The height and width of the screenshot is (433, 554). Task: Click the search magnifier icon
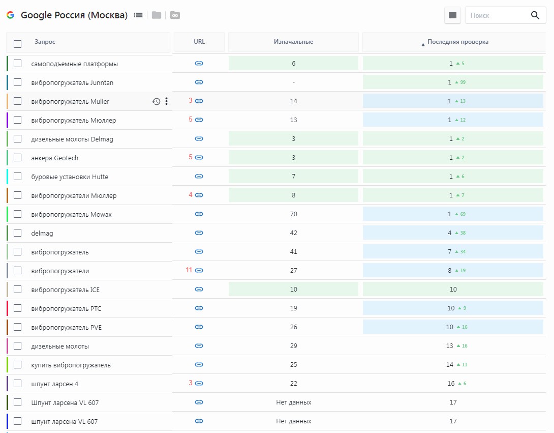pos(535,15)
